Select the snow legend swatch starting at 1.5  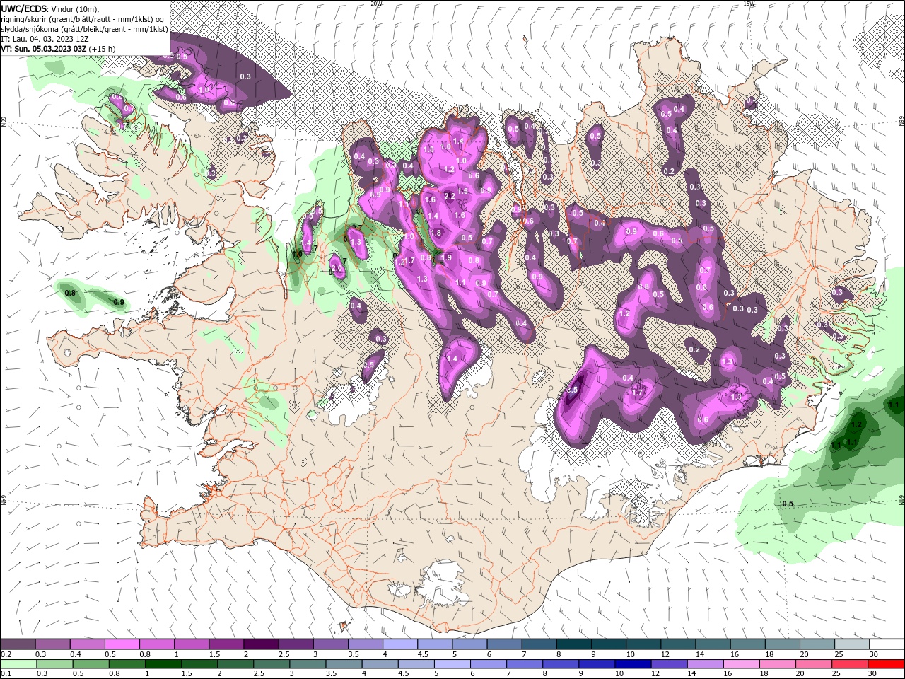tap(226, 644)
